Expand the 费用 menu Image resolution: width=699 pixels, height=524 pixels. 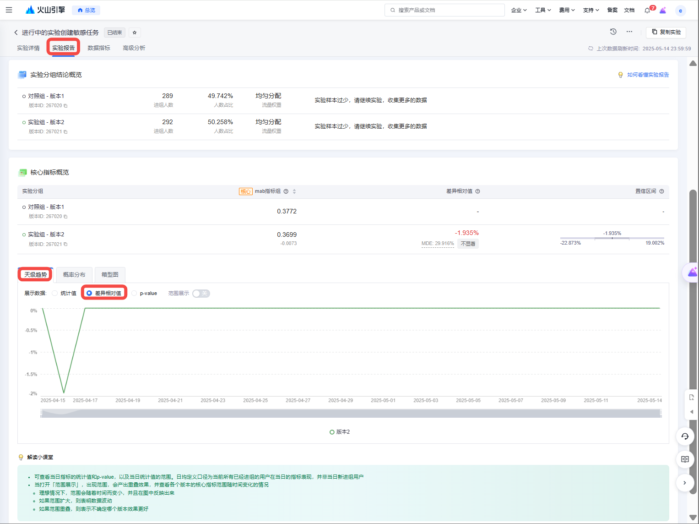(x=567, y=10)
